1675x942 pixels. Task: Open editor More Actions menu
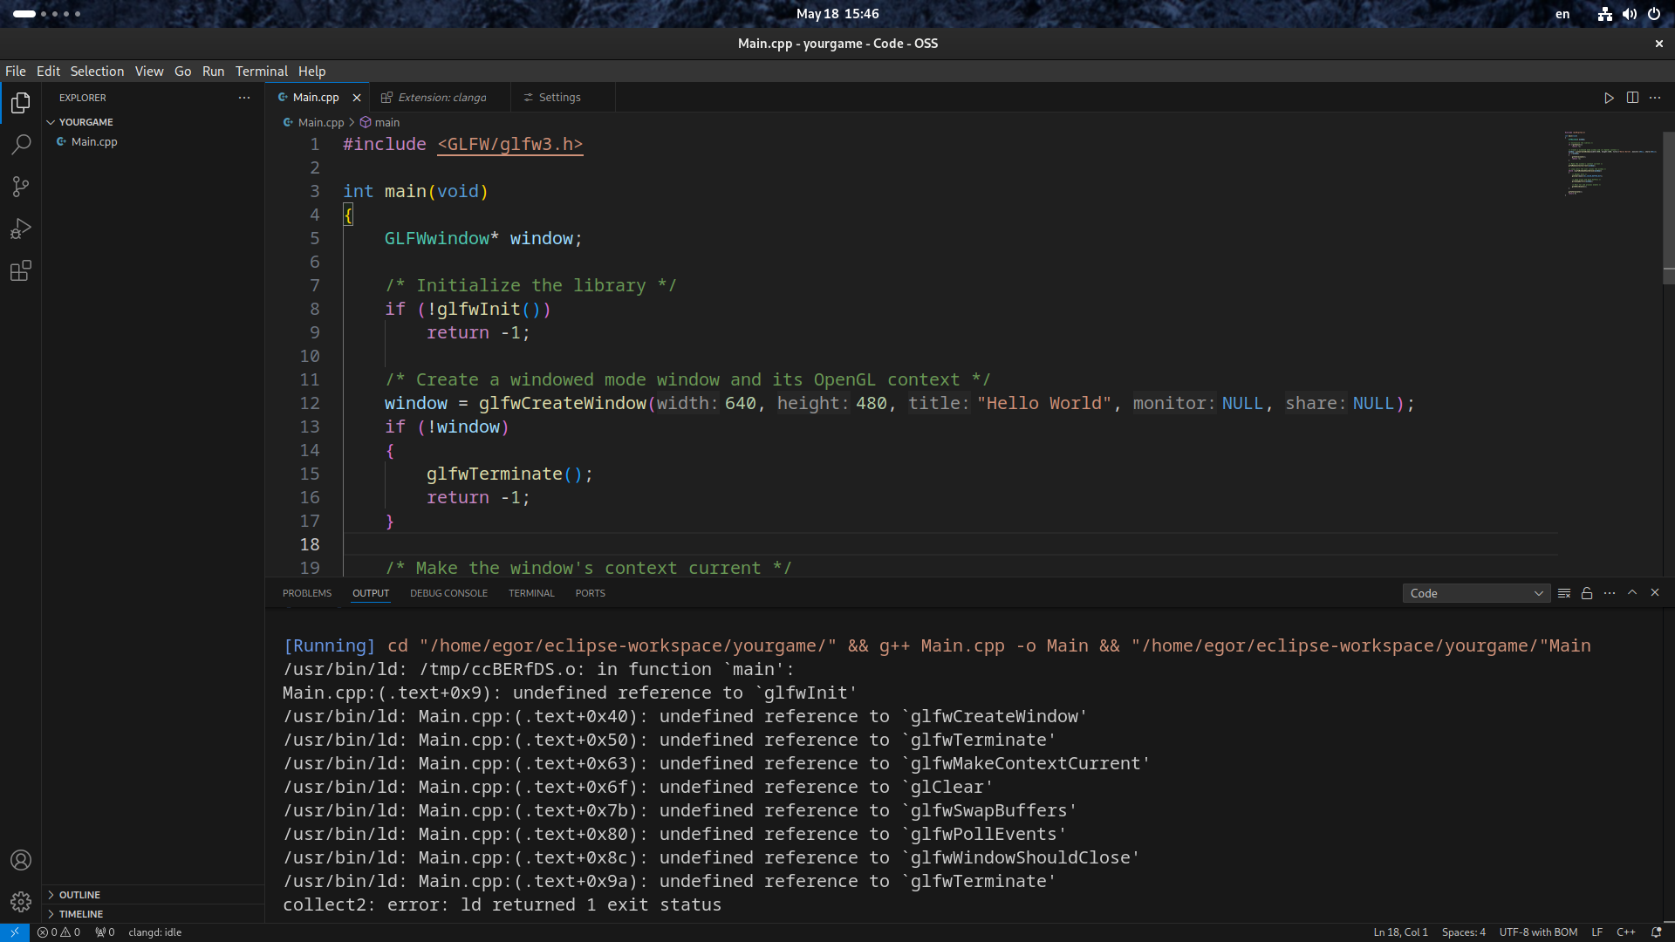click(1655, 98)
